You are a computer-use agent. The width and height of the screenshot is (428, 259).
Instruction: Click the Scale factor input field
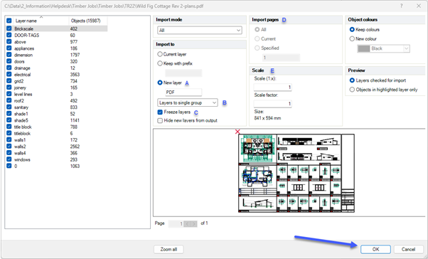[273, 104]
